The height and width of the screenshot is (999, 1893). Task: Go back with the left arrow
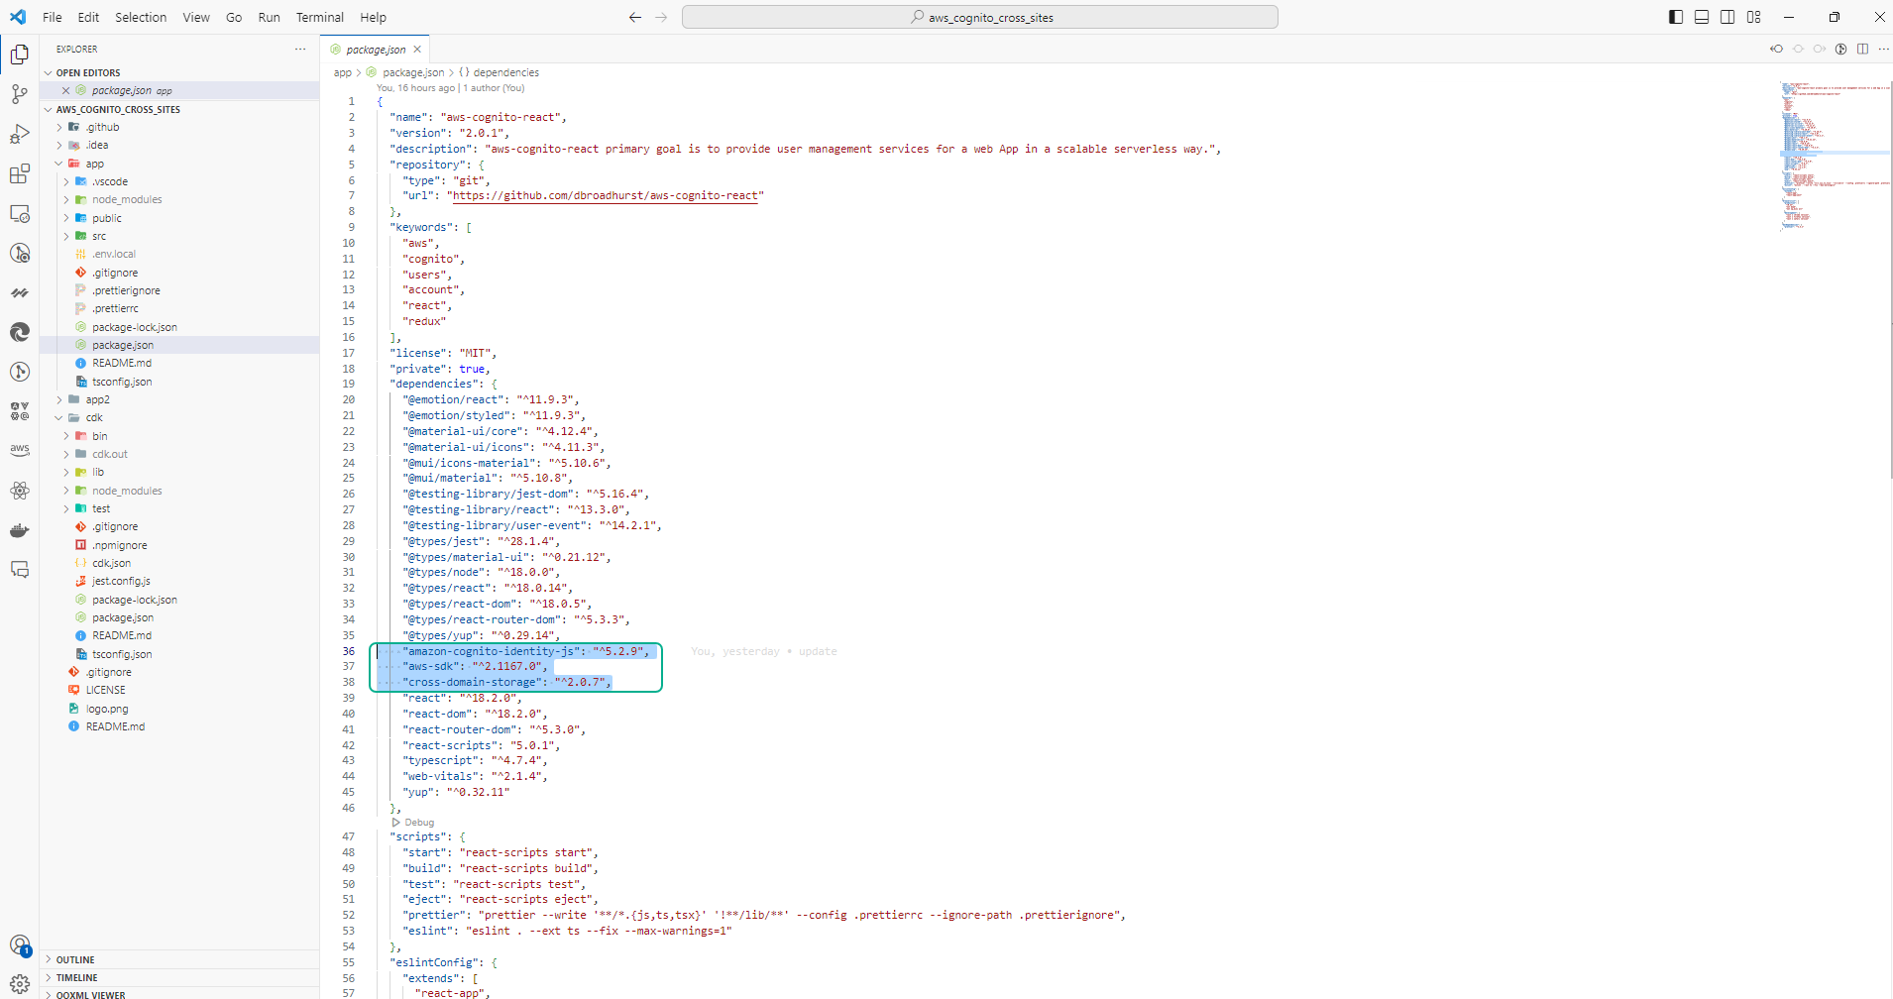coord(635,17)
